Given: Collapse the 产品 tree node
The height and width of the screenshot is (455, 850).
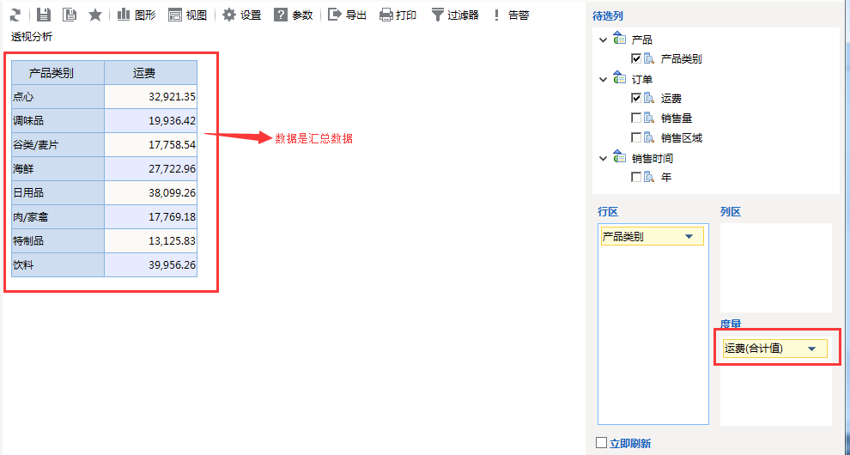Looking at the screenshot, I should point(604,39).
